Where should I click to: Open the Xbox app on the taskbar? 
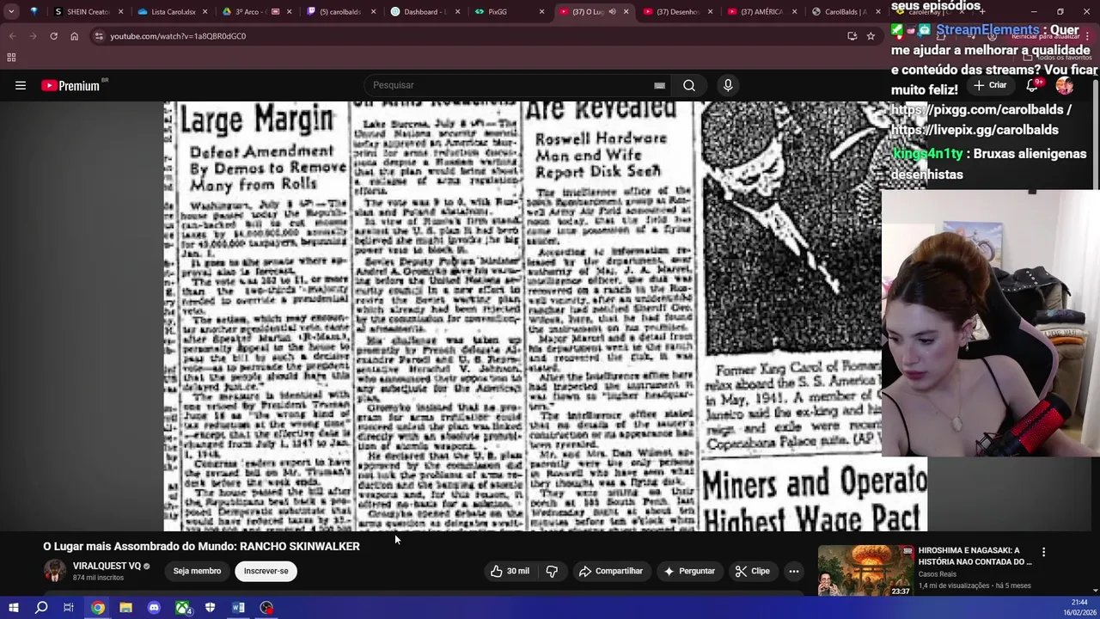182,608
